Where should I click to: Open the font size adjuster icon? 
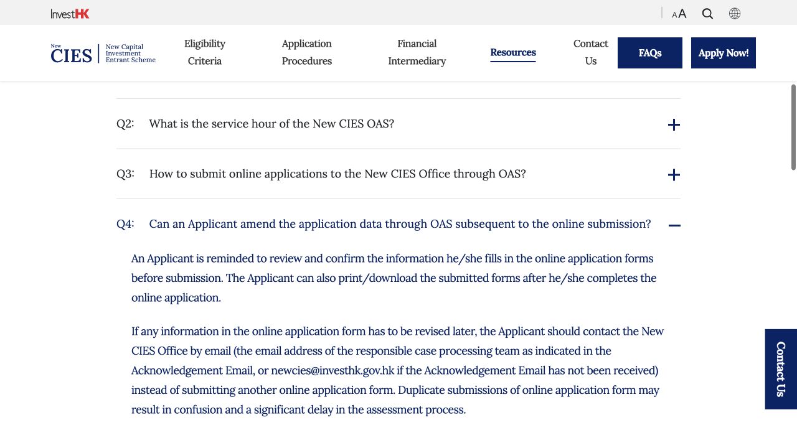tap(679, 14)
